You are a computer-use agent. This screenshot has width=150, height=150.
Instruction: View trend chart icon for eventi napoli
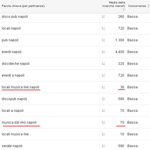click(104, 52)
